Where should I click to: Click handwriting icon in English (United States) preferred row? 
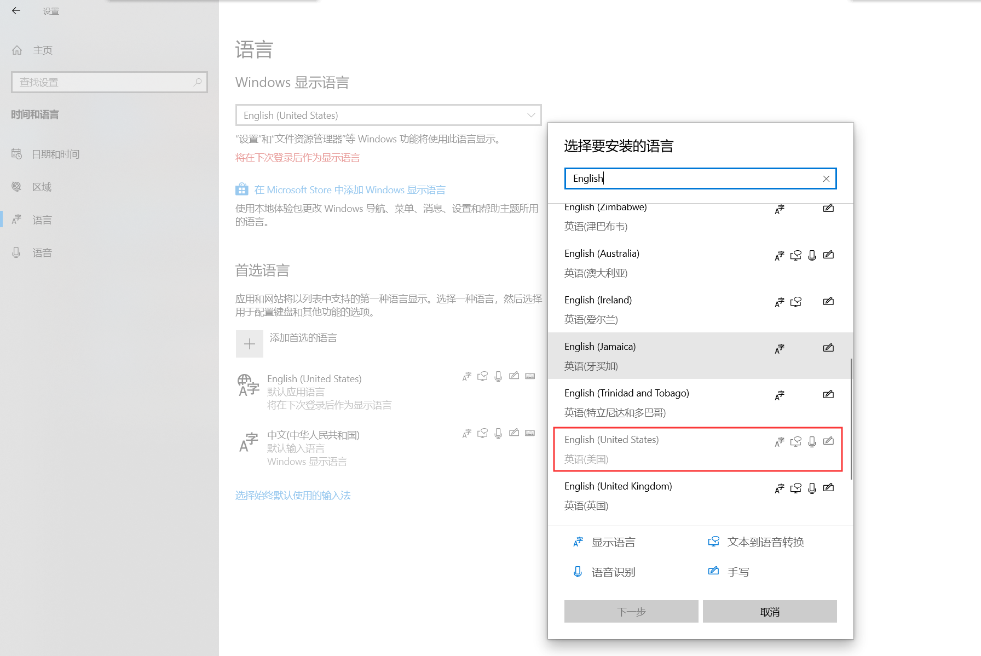pyautogui.click(x=514, y=376)
